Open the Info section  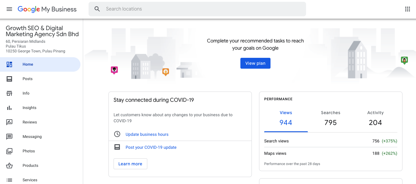(x=40, y=93)
